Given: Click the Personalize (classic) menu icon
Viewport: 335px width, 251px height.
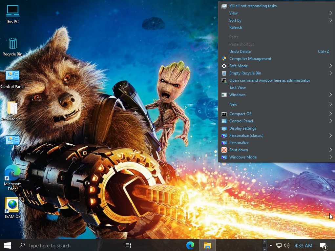Looking at the screenshot, I should click(x=224, y=136).
